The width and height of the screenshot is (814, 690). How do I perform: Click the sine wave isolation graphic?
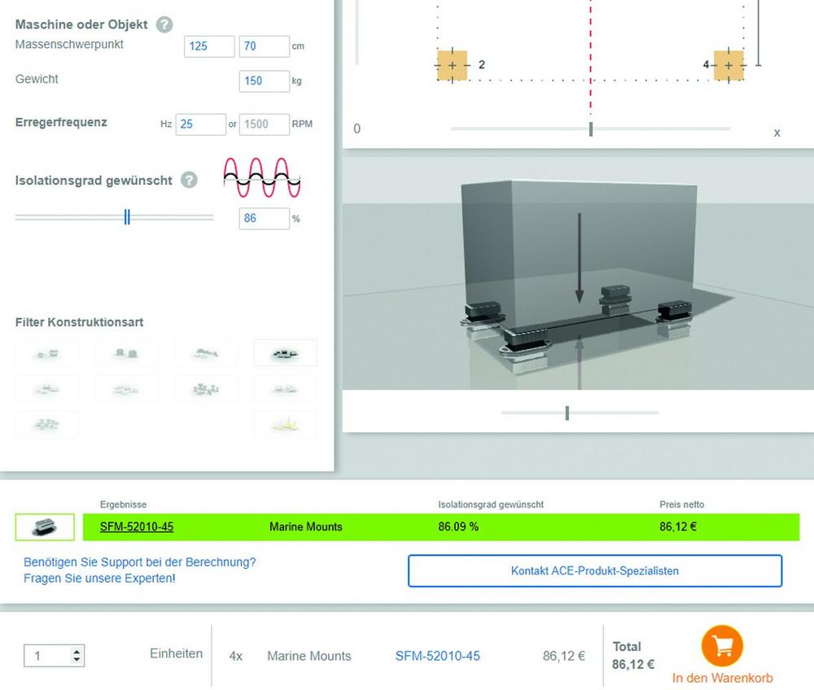(x=261, y=177)
